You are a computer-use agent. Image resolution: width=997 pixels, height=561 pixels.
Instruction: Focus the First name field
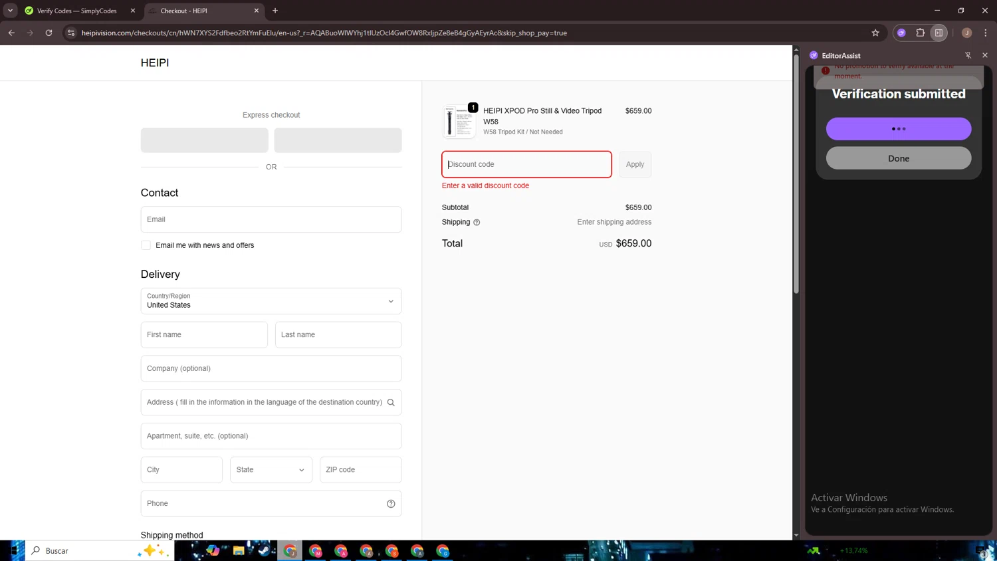(204, 335)
